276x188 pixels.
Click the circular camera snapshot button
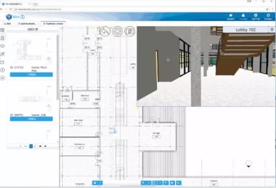click(x=130, y=31)
